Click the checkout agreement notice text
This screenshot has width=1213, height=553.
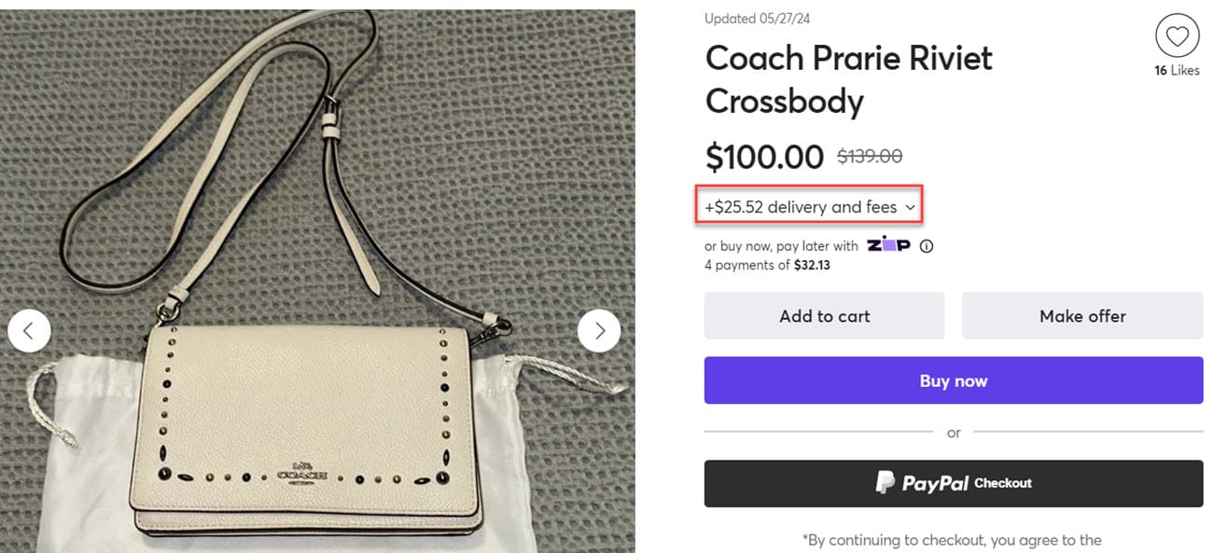952,540
